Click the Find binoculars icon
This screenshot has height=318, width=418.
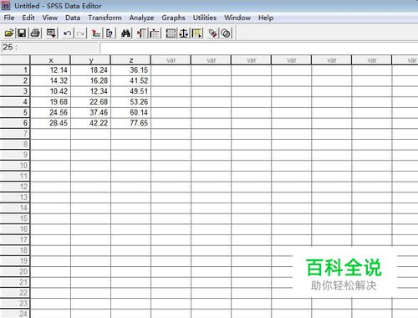[125, 33]
